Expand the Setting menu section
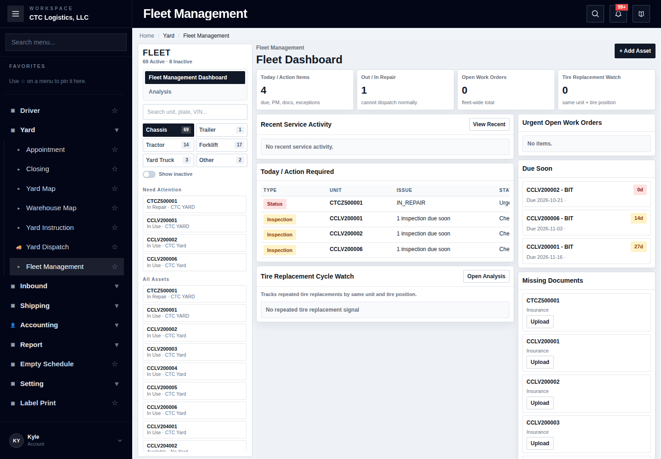 point(117,384)
